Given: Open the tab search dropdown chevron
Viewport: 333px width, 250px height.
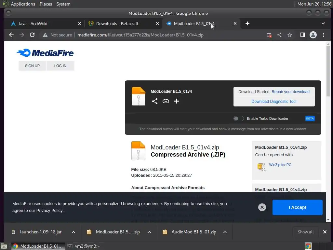Looking at the screenshot, I should pos(323,23).
